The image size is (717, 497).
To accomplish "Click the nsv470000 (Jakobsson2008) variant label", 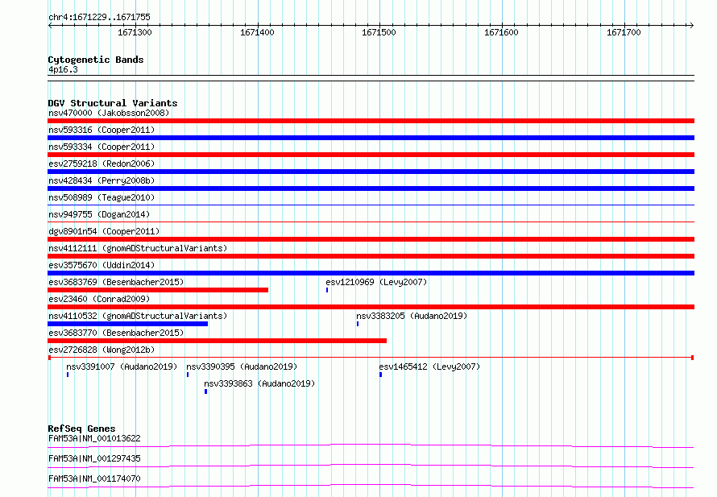I will (x=109, y=113).
